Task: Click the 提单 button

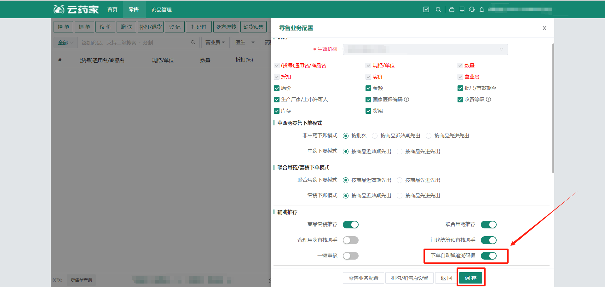Action: pos(84,27)
